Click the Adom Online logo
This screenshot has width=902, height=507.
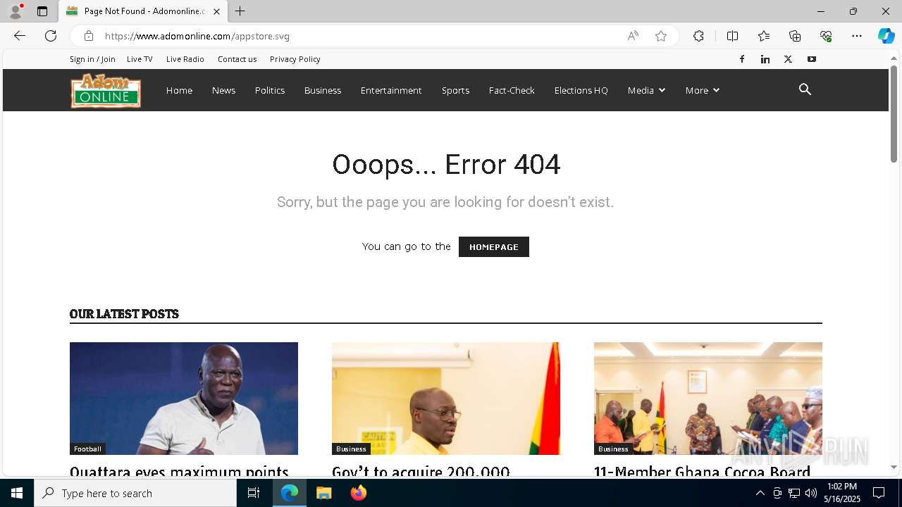coord(106,90)
